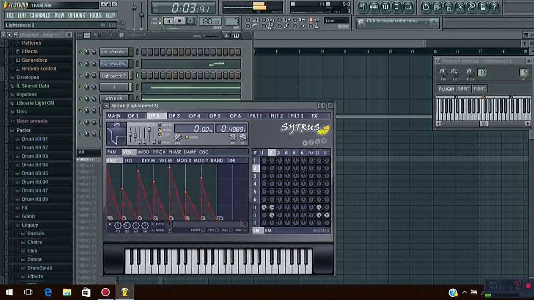
Task: Open the step sequencer toolbar icon
Action: pyautogui.click(x=374, y=7)
